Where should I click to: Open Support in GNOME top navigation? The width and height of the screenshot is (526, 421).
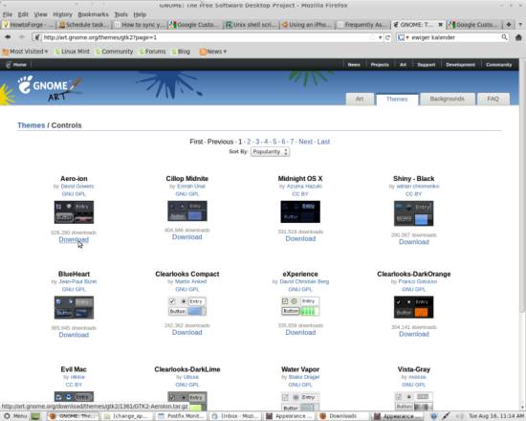coord(426,64)
